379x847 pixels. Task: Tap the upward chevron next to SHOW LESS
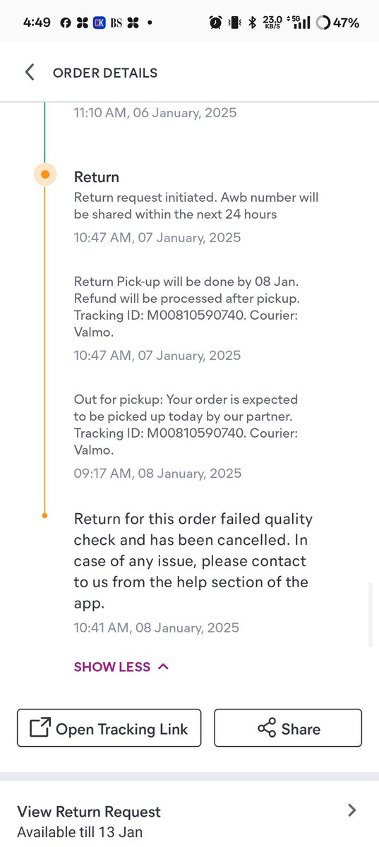(163, 666)
